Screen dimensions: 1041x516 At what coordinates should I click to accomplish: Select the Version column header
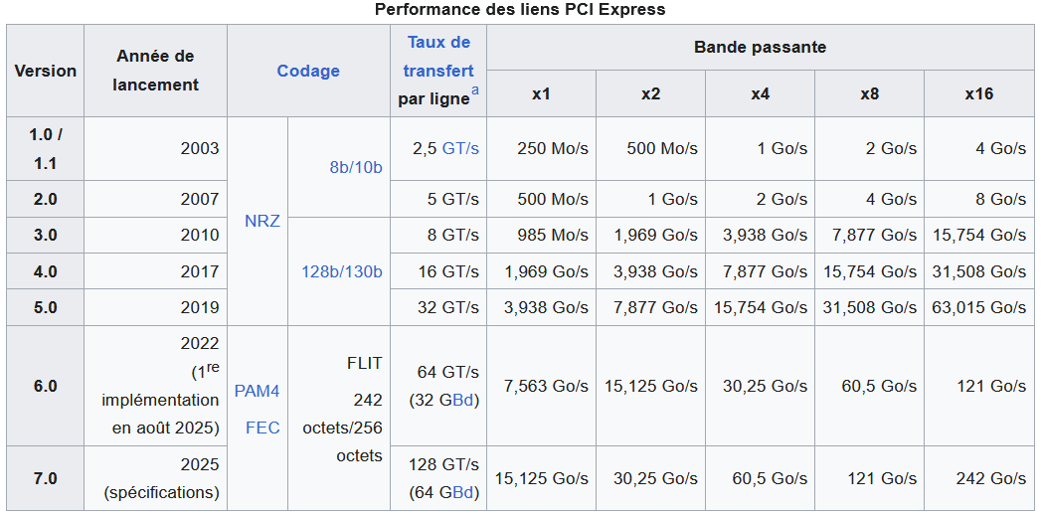coord(45,71)
